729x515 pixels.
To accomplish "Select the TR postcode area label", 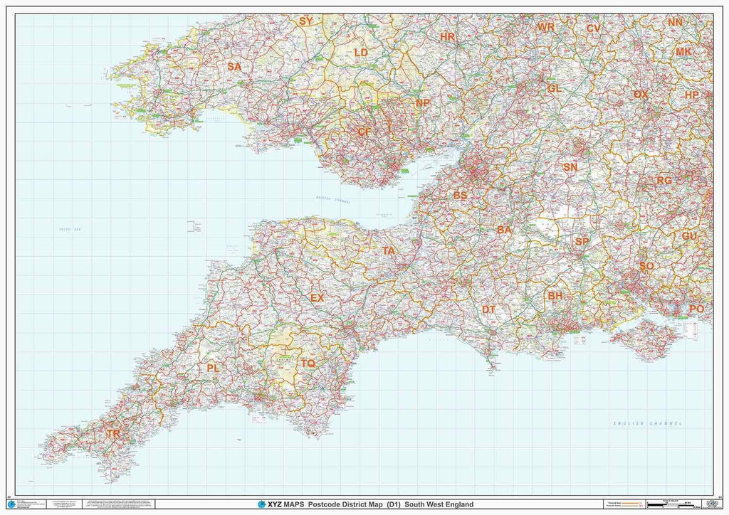I will tap(113, 433).
